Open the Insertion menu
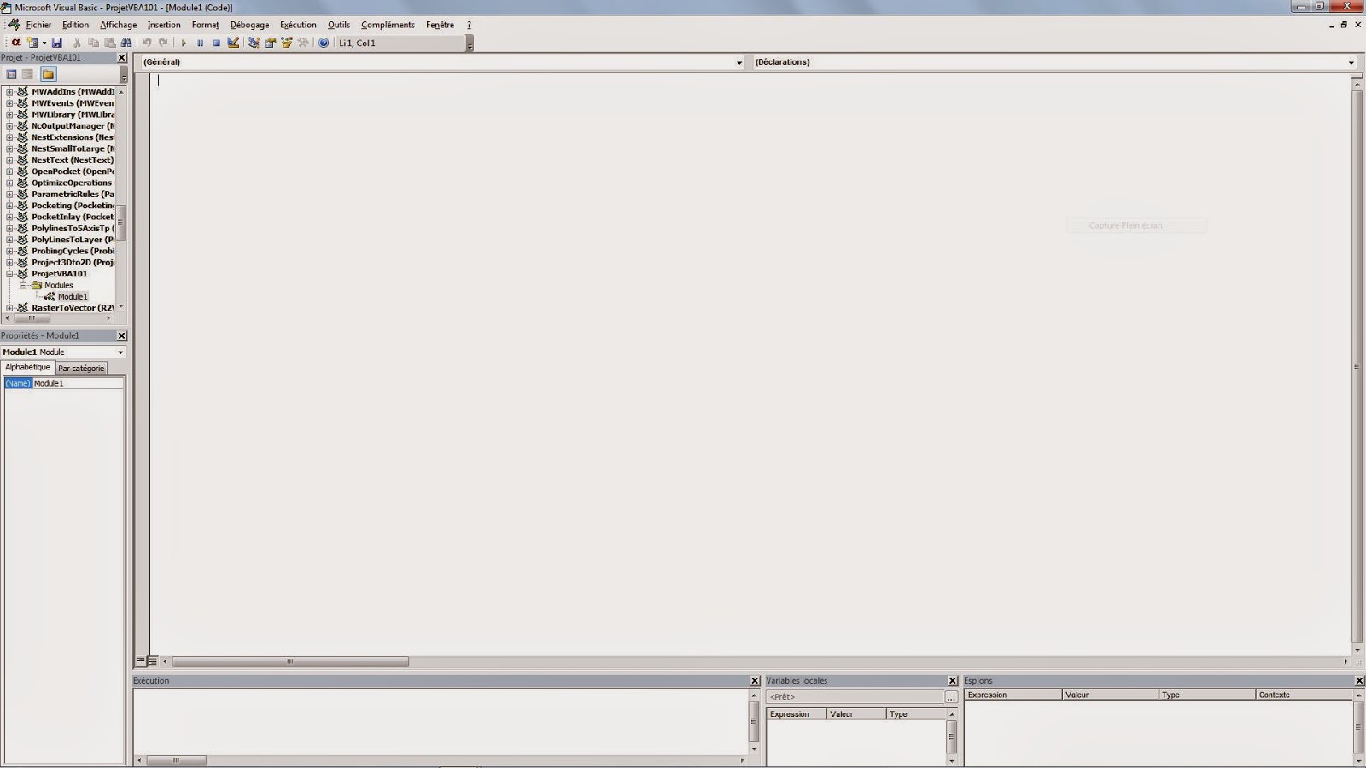 (164, 25)
